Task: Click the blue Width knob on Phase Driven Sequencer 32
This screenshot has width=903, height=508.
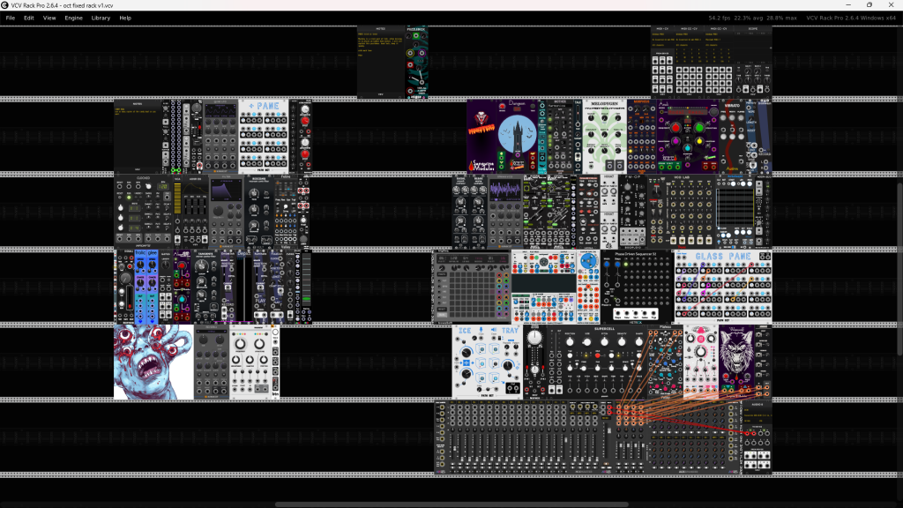Action: 607,263
